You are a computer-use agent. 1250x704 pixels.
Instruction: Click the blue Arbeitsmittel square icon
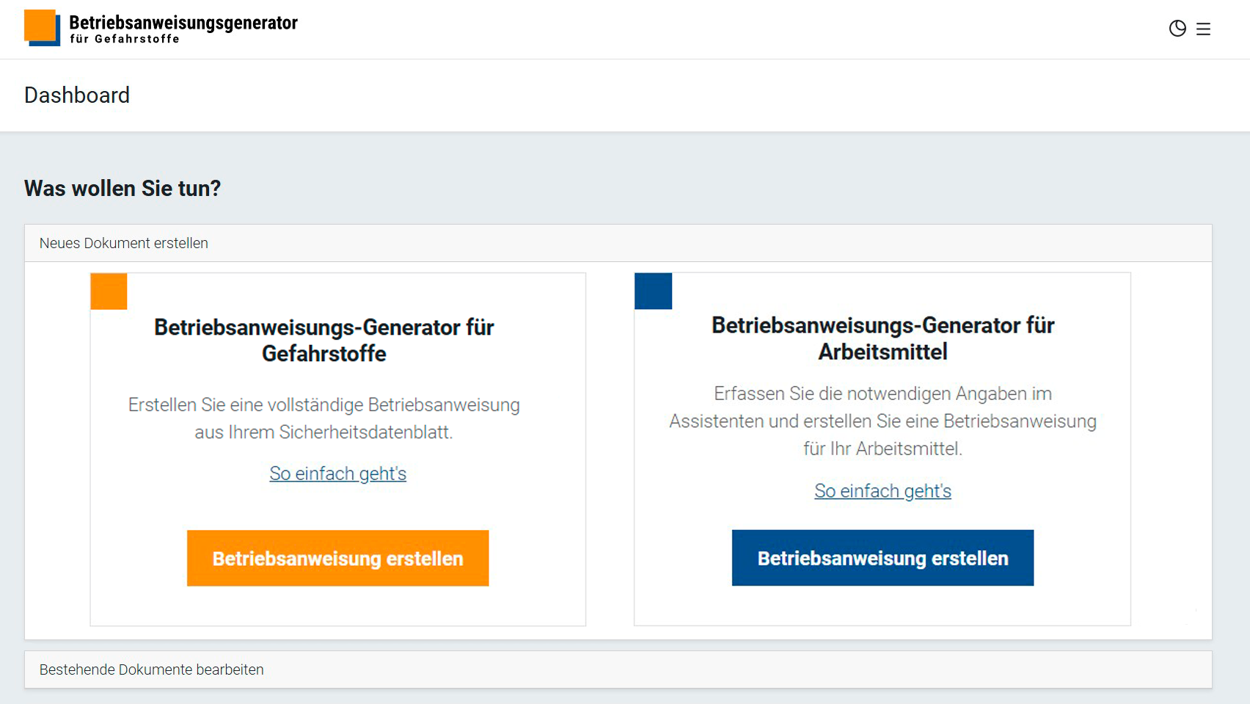click(653, 291)
